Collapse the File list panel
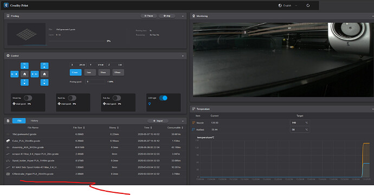 183,121
